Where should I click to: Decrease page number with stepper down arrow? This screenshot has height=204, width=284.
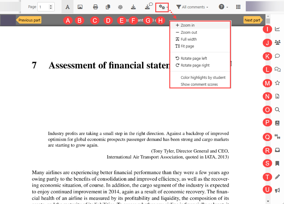click(x=51, y=8)
